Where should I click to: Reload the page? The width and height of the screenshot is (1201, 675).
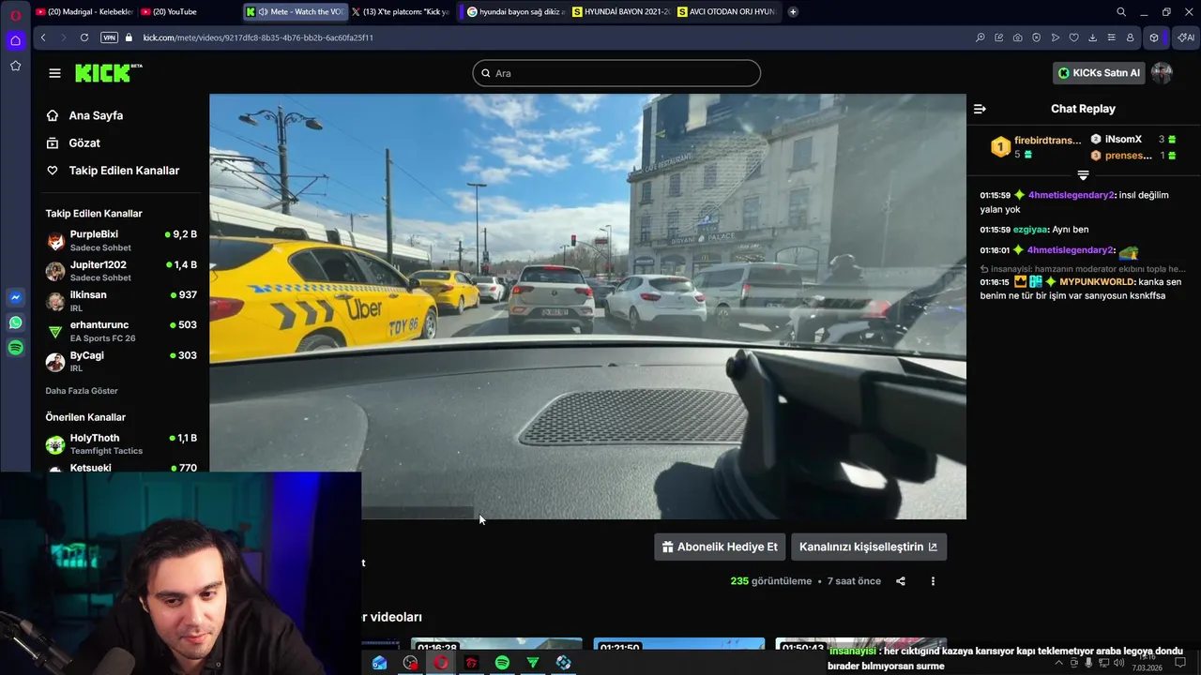tap(84, 37)
